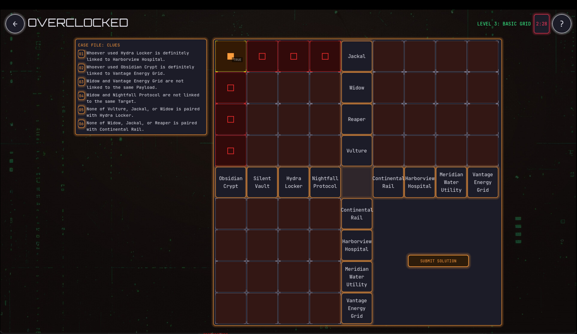Click clue 06 about Continental Rail
Screen dimensions: 577x334
[141, 126]
